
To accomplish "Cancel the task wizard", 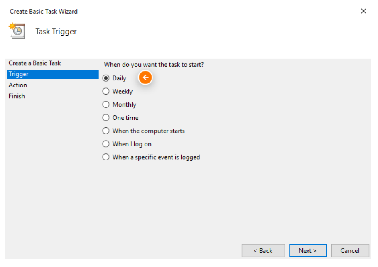I will pyautogui.click(x=350, y=250).
